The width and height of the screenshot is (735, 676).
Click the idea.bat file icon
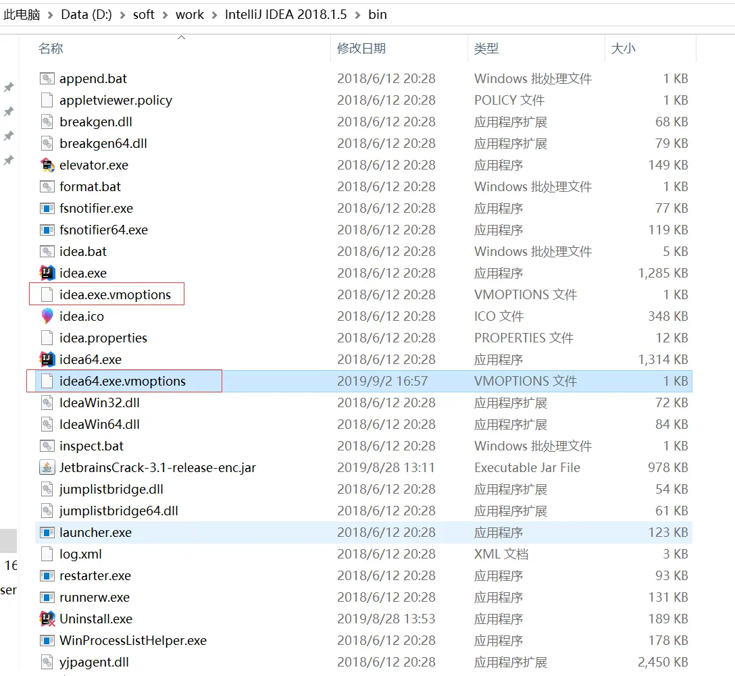pyautogui.click(x=47, y=252)
